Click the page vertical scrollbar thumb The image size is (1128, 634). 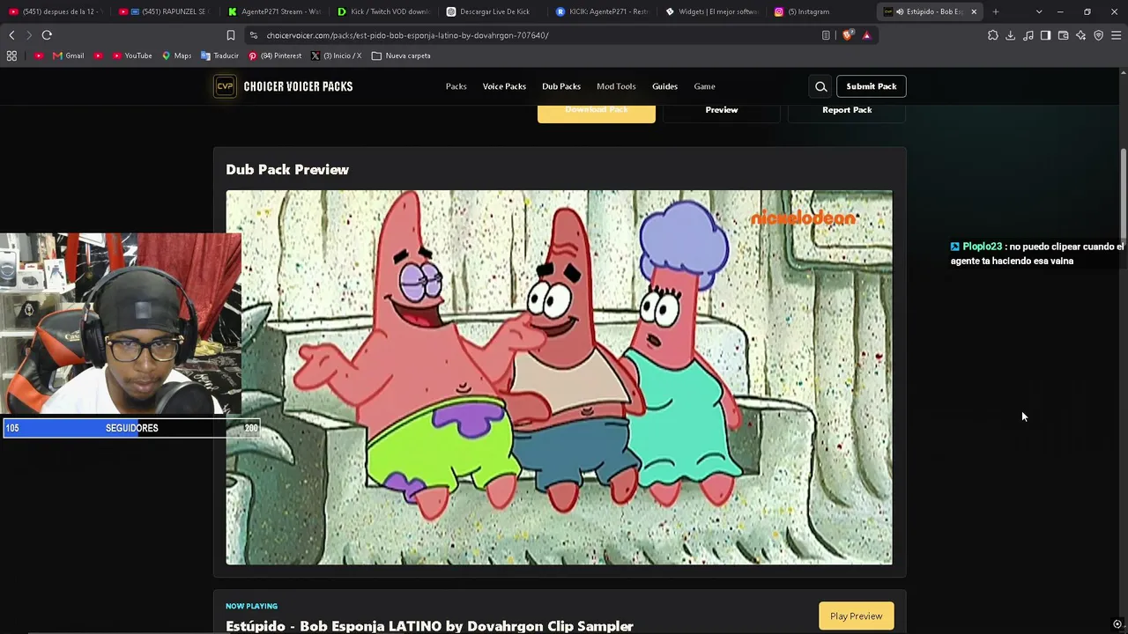(1123, 192)
